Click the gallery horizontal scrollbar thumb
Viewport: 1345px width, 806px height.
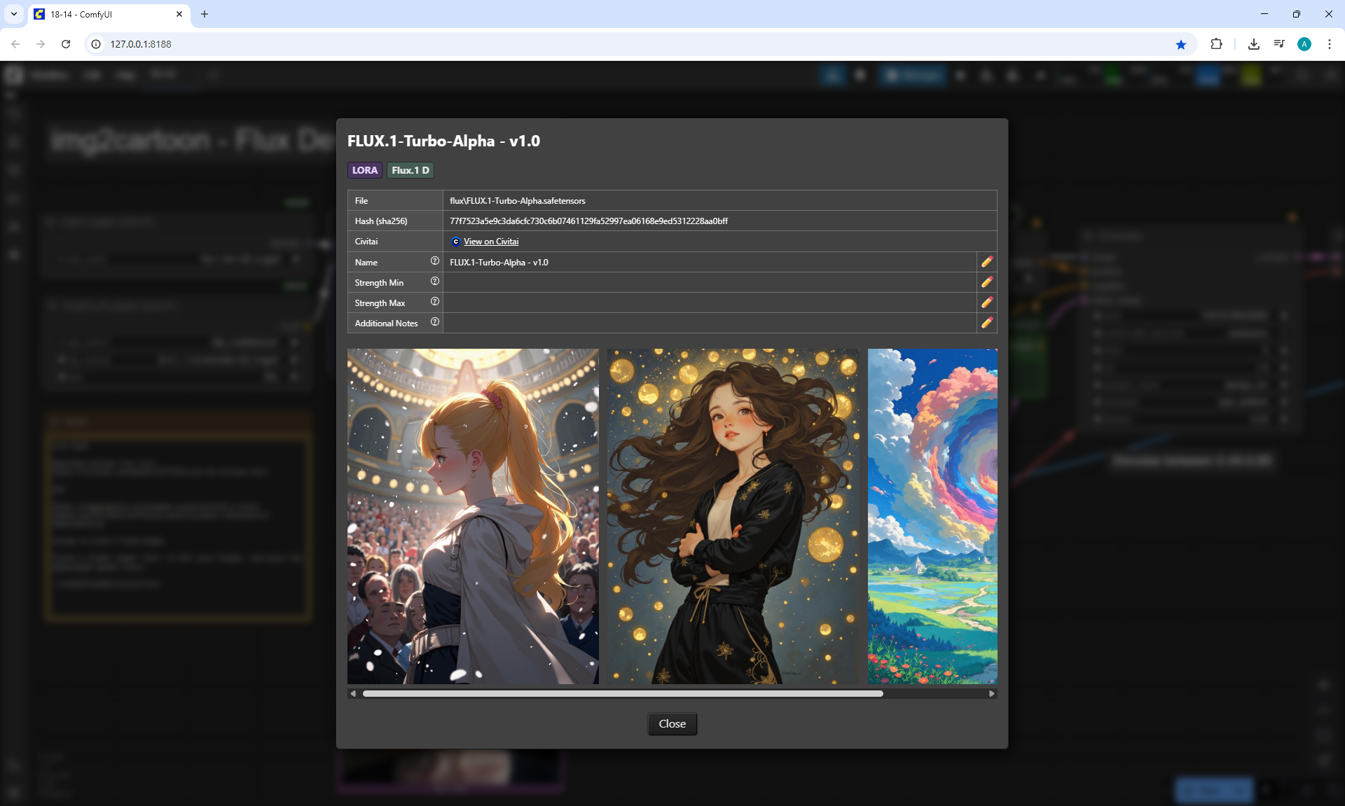point(622,694)
